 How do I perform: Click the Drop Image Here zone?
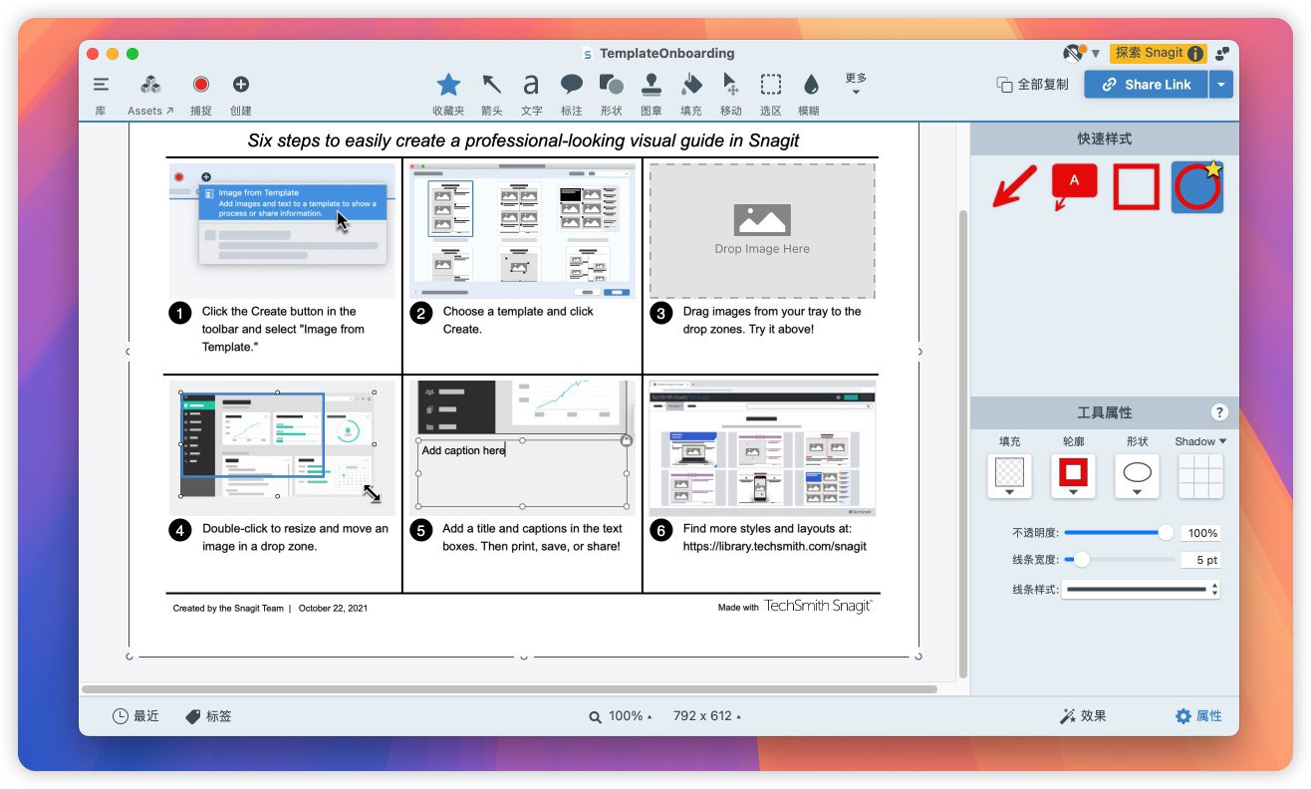[762, 230]
